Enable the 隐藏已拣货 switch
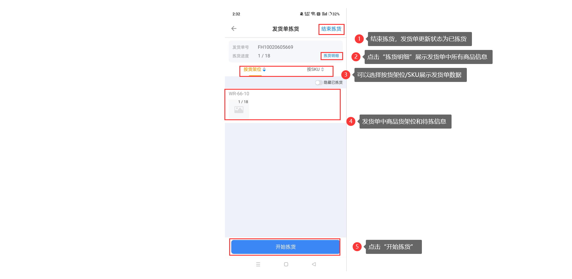The image size is (572, 279). [x=319, y=83]
